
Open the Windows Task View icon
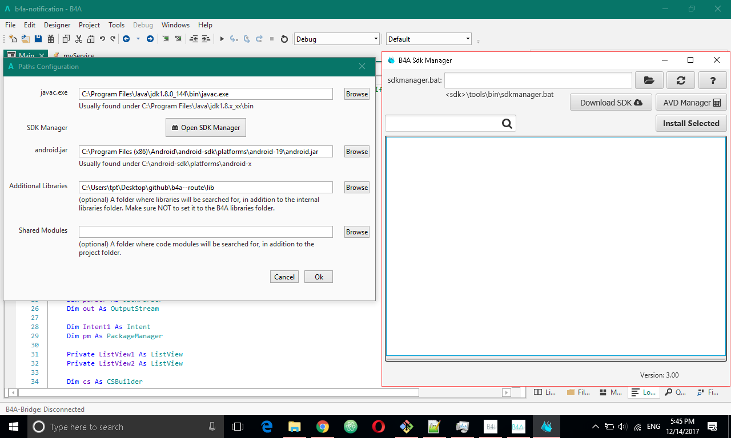click(238, 427)
